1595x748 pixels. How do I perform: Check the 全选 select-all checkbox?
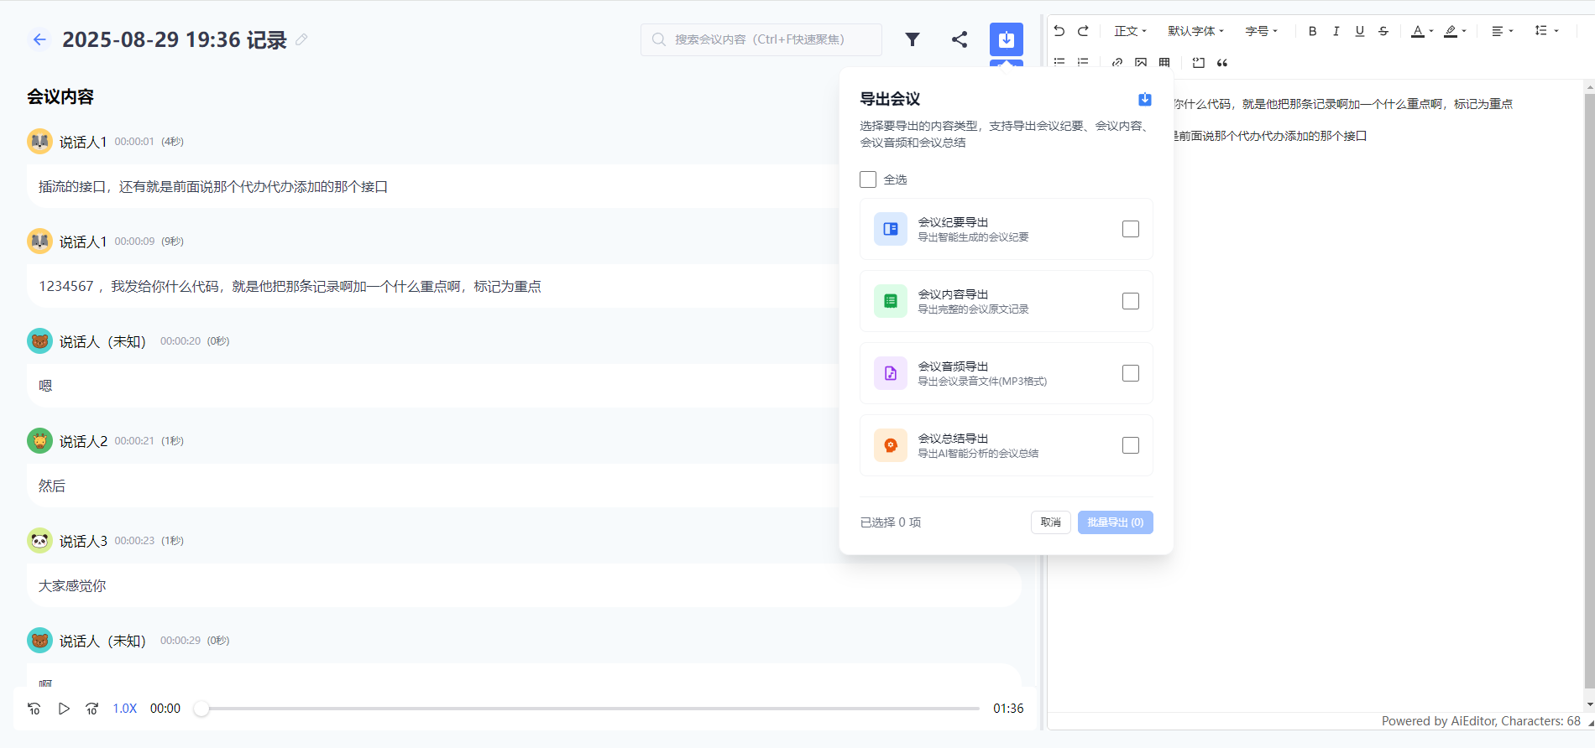tap(868, 179)
